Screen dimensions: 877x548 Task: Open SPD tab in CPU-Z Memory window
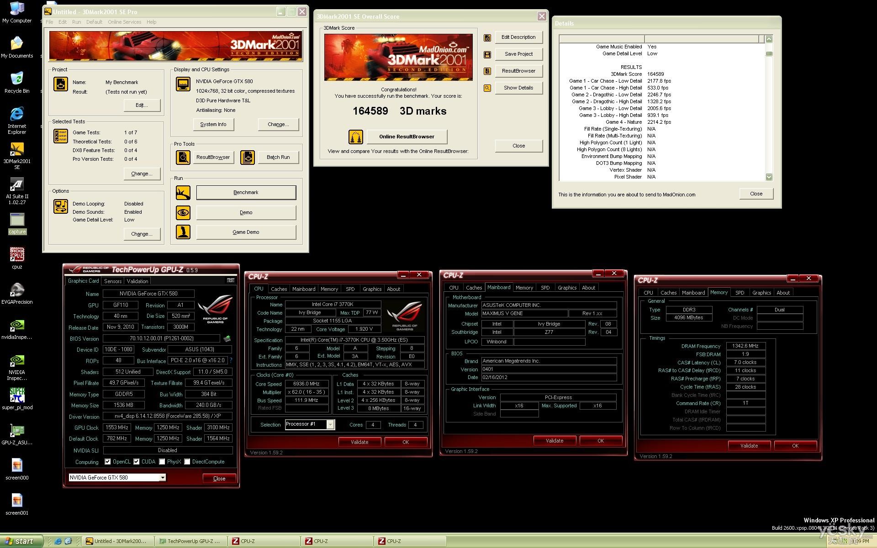coord(740,293)
